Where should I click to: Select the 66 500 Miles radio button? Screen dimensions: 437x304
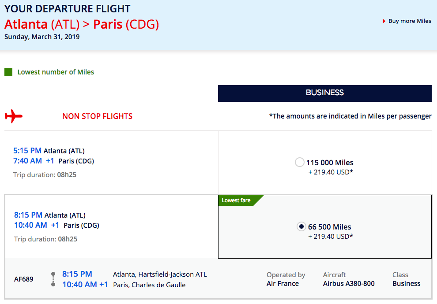(301, 226)
